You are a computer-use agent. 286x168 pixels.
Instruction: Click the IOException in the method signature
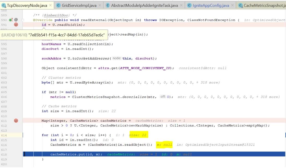(172, 20)
